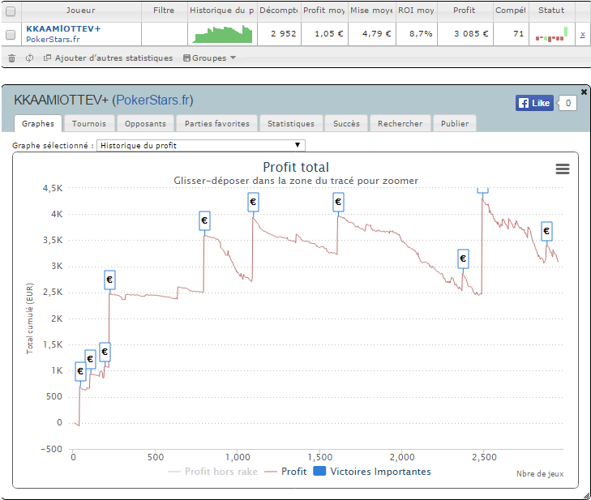The height and width of the screenshot is (500, 591).
Task: Click euro win marker near 950 profit
Action: 90,359
